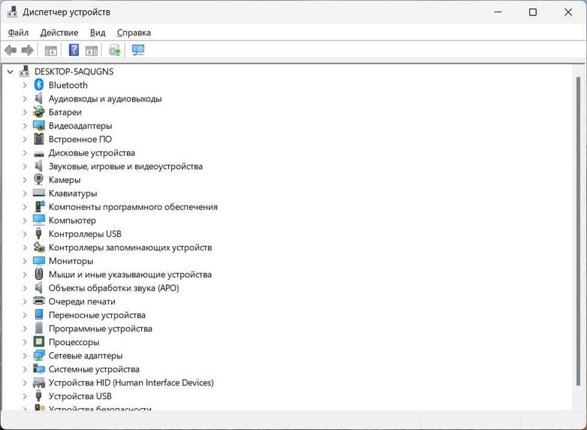Open the Справка menu

[133, 33]
